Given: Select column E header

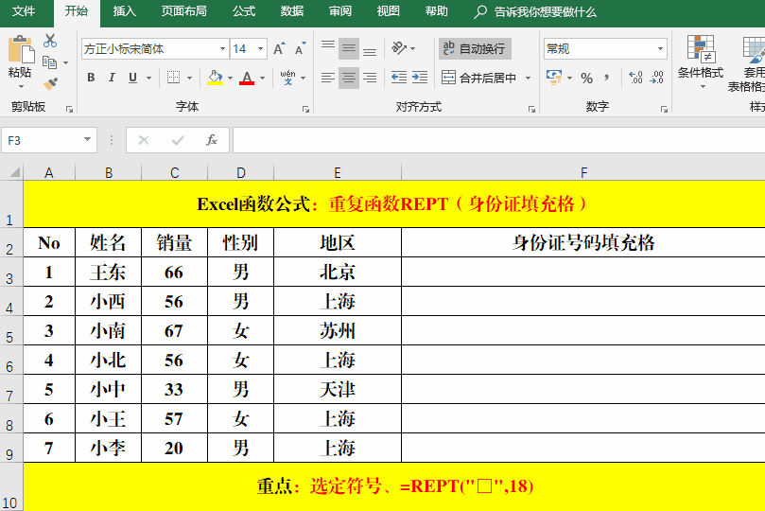Looking at the screenshot, I should tap(338, 172).
